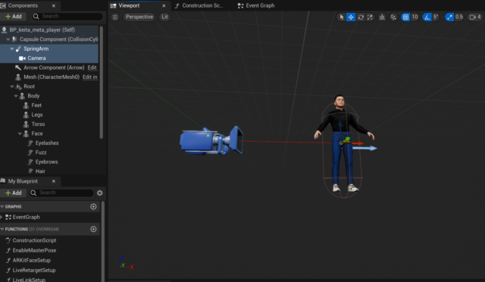
Task: Add a new graph with plus icon
Action: click(93, 206)
